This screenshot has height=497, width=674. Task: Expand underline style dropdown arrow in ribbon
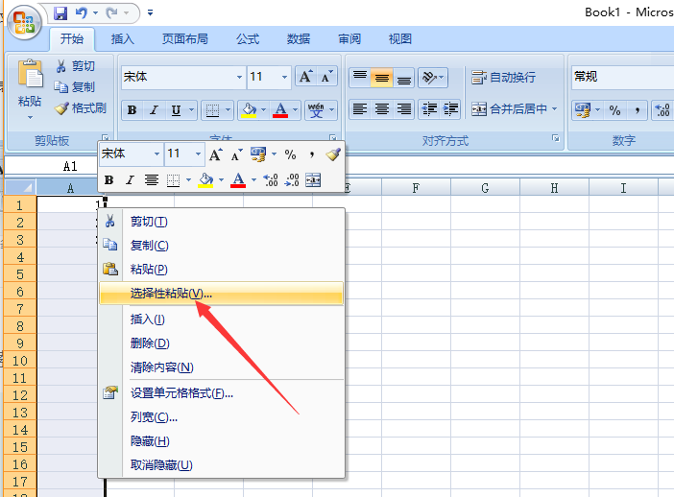(192, 110)
